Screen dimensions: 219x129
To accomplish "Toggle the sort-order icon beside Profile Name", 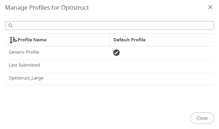I will [13, 40].
